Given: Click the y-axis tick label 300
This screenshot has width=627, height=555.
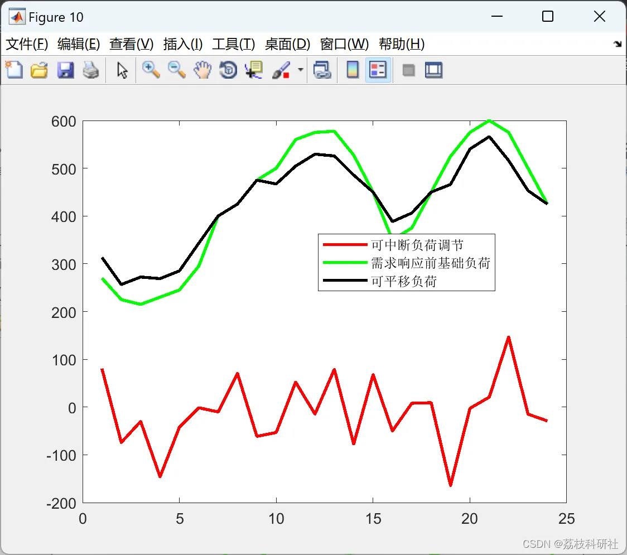Looking at the screenshot, I should coord(64,265).
